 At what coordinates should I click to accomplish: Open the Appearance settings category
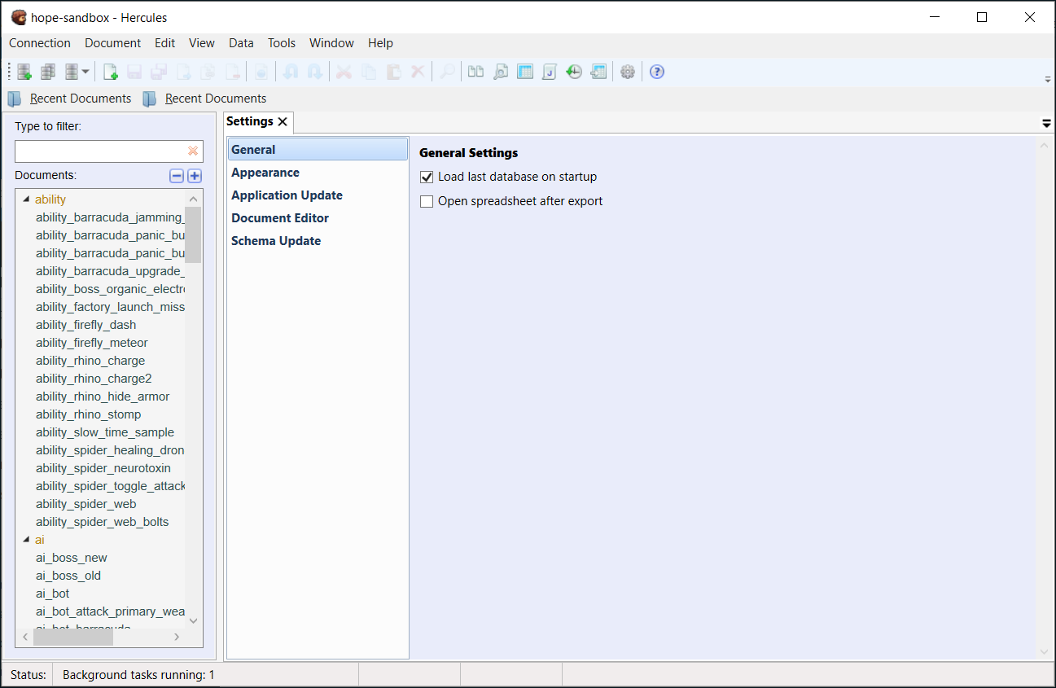pos(318,173)
